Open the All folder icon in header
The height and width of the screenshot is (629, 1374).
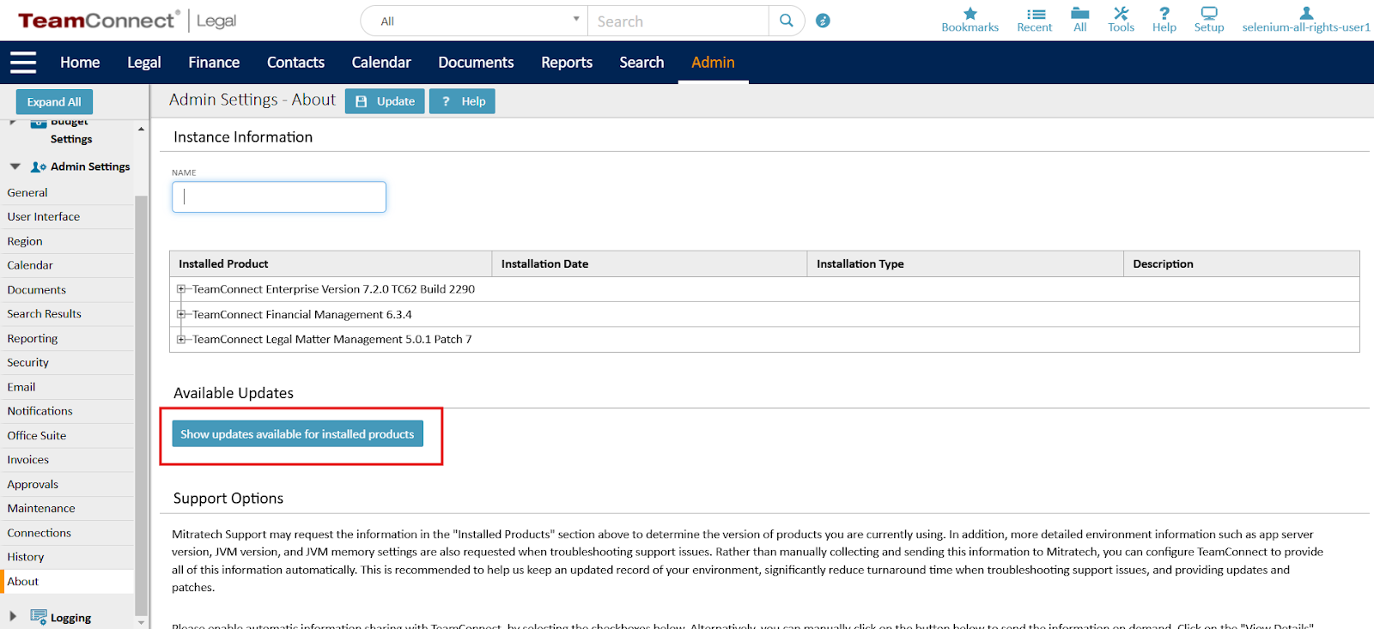click(x=1080, y=13)
